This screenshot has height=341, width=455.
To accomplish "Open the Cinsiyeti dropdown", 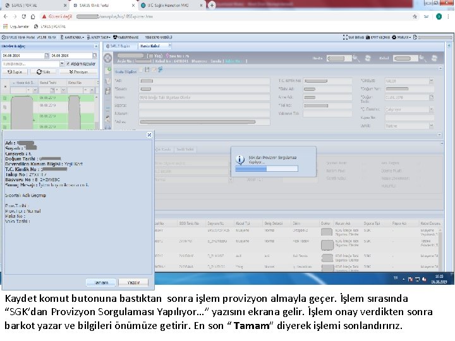I will (431, 81).
